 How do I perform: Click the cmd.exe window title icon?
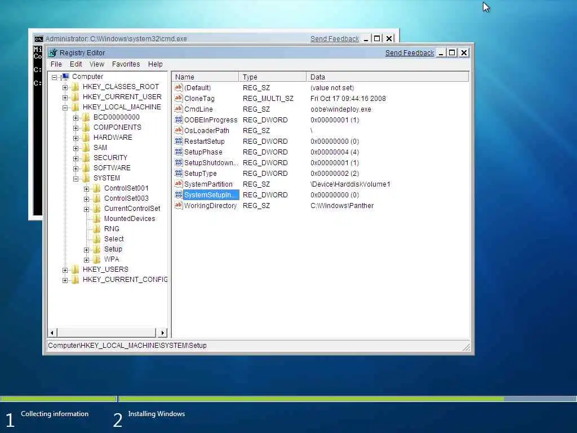(39, 39)
